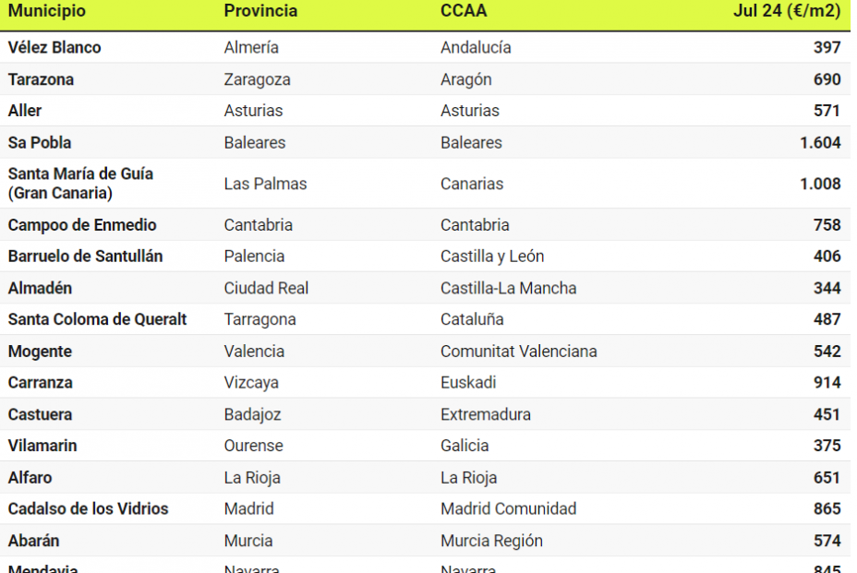Screen dimensions: 857x573
Task: Select the Castilla-La Mancha region cell
Action: [508, 288]
